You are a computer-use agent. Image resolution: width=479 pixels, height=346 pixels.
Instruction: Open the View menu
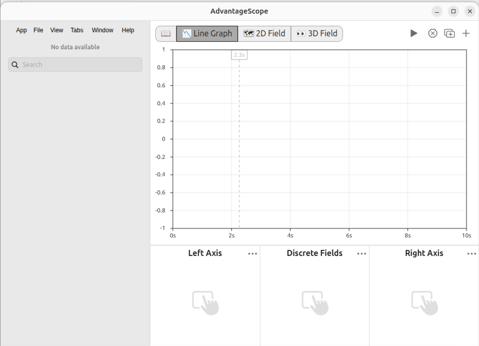tap(57, 30)
